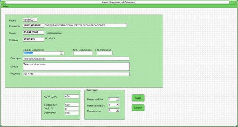The image size is (238, 127).
Task: Expand the Tipo de Documento dropdown
Action: click(62, 53)
